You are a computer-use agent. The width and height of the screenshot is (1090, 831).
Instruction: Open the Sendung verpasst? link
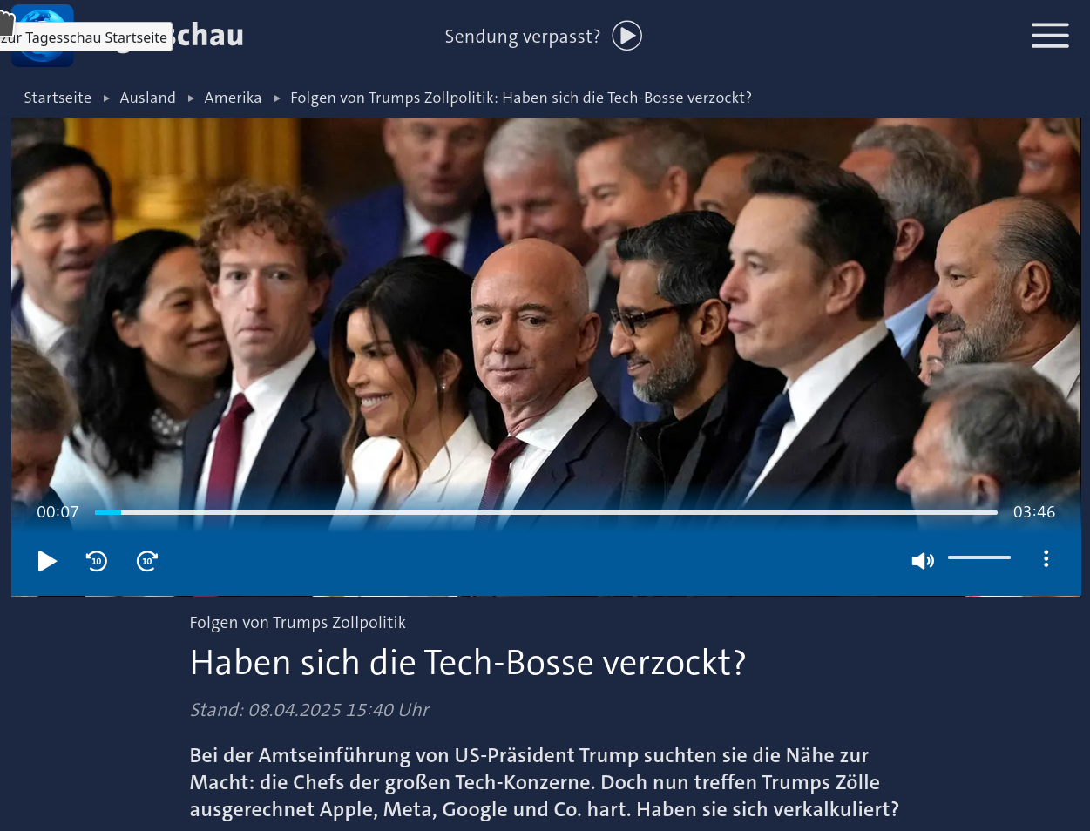pos(522,37)
